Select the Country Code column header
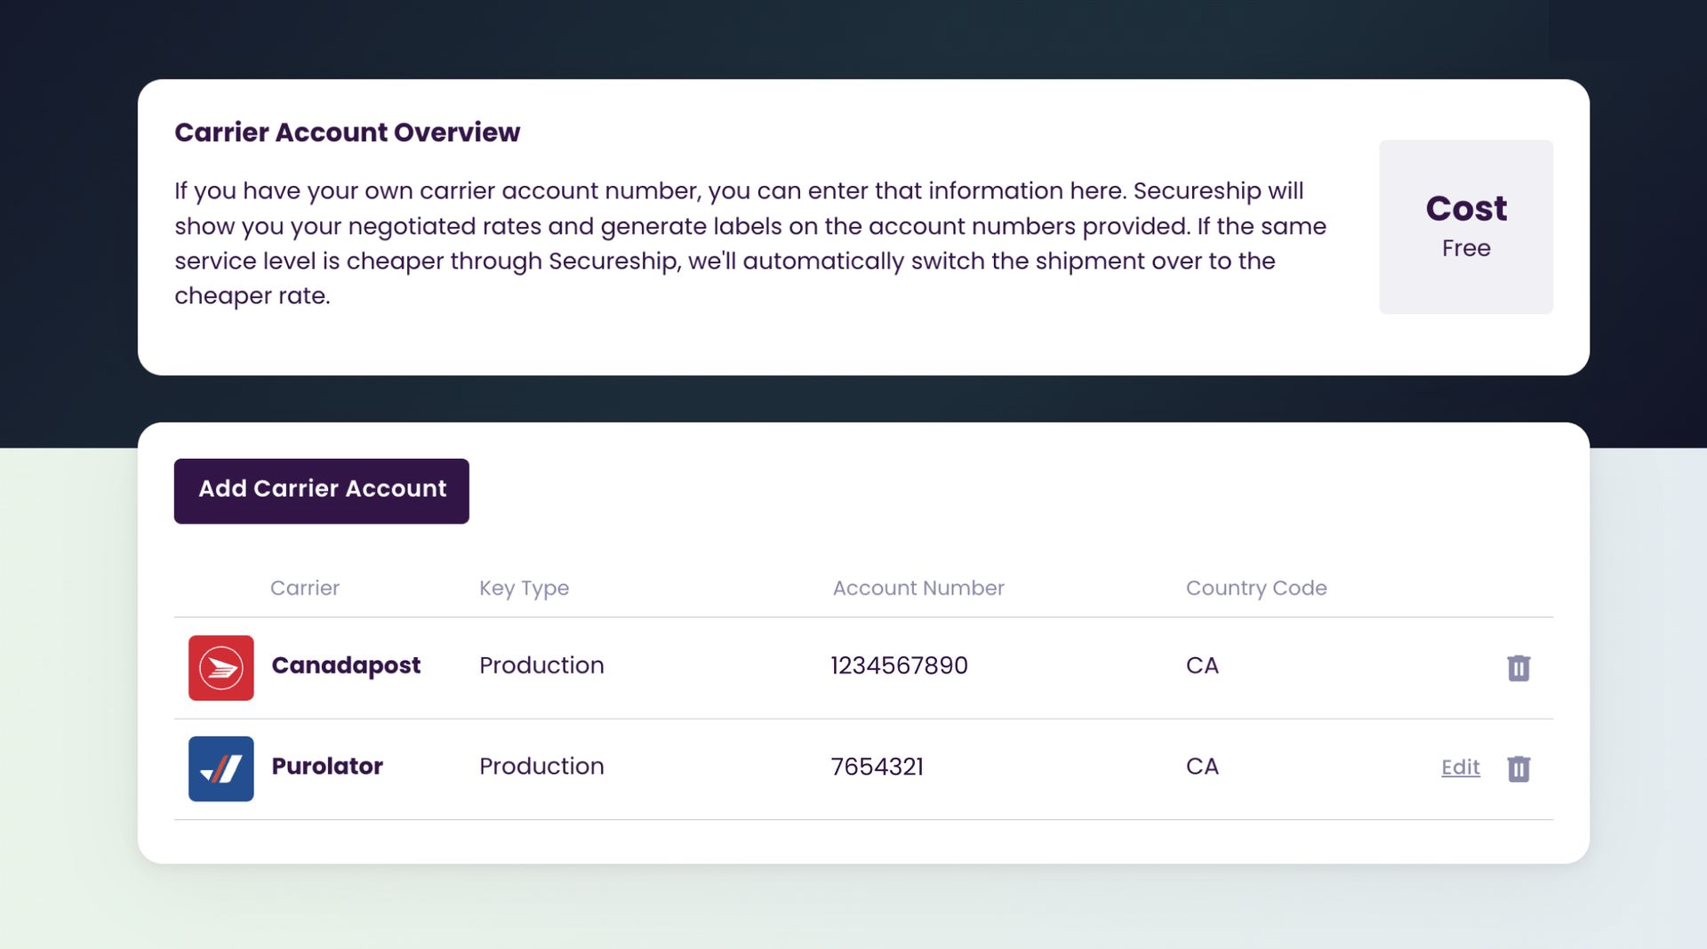1707x949 pixels. [x=1256, y=588]
